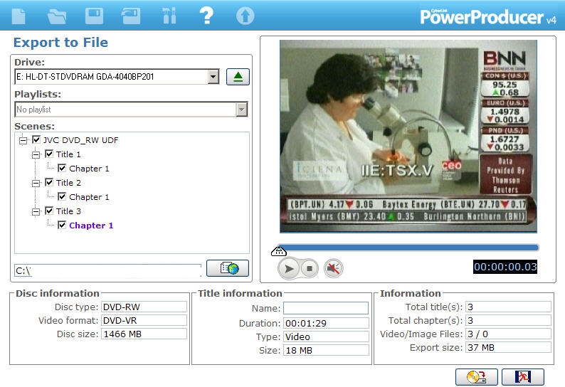Click the Type value Video

[x=326, y=336]
